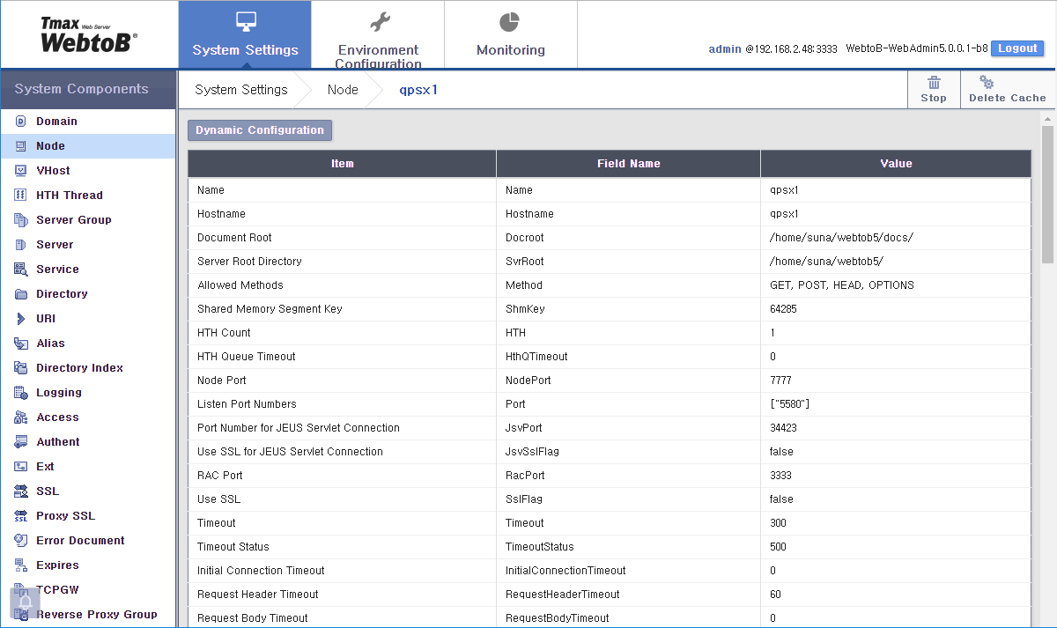This screenshot has height=628, width=1057.
Task: Click the NodePort value 7777
Action: pos(780,380)
